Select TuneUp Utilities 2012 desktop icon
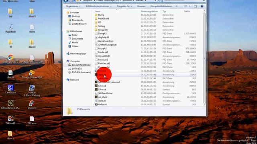This screenshot has width=257, height=144. pyautogui.click(x=32, y=74)
